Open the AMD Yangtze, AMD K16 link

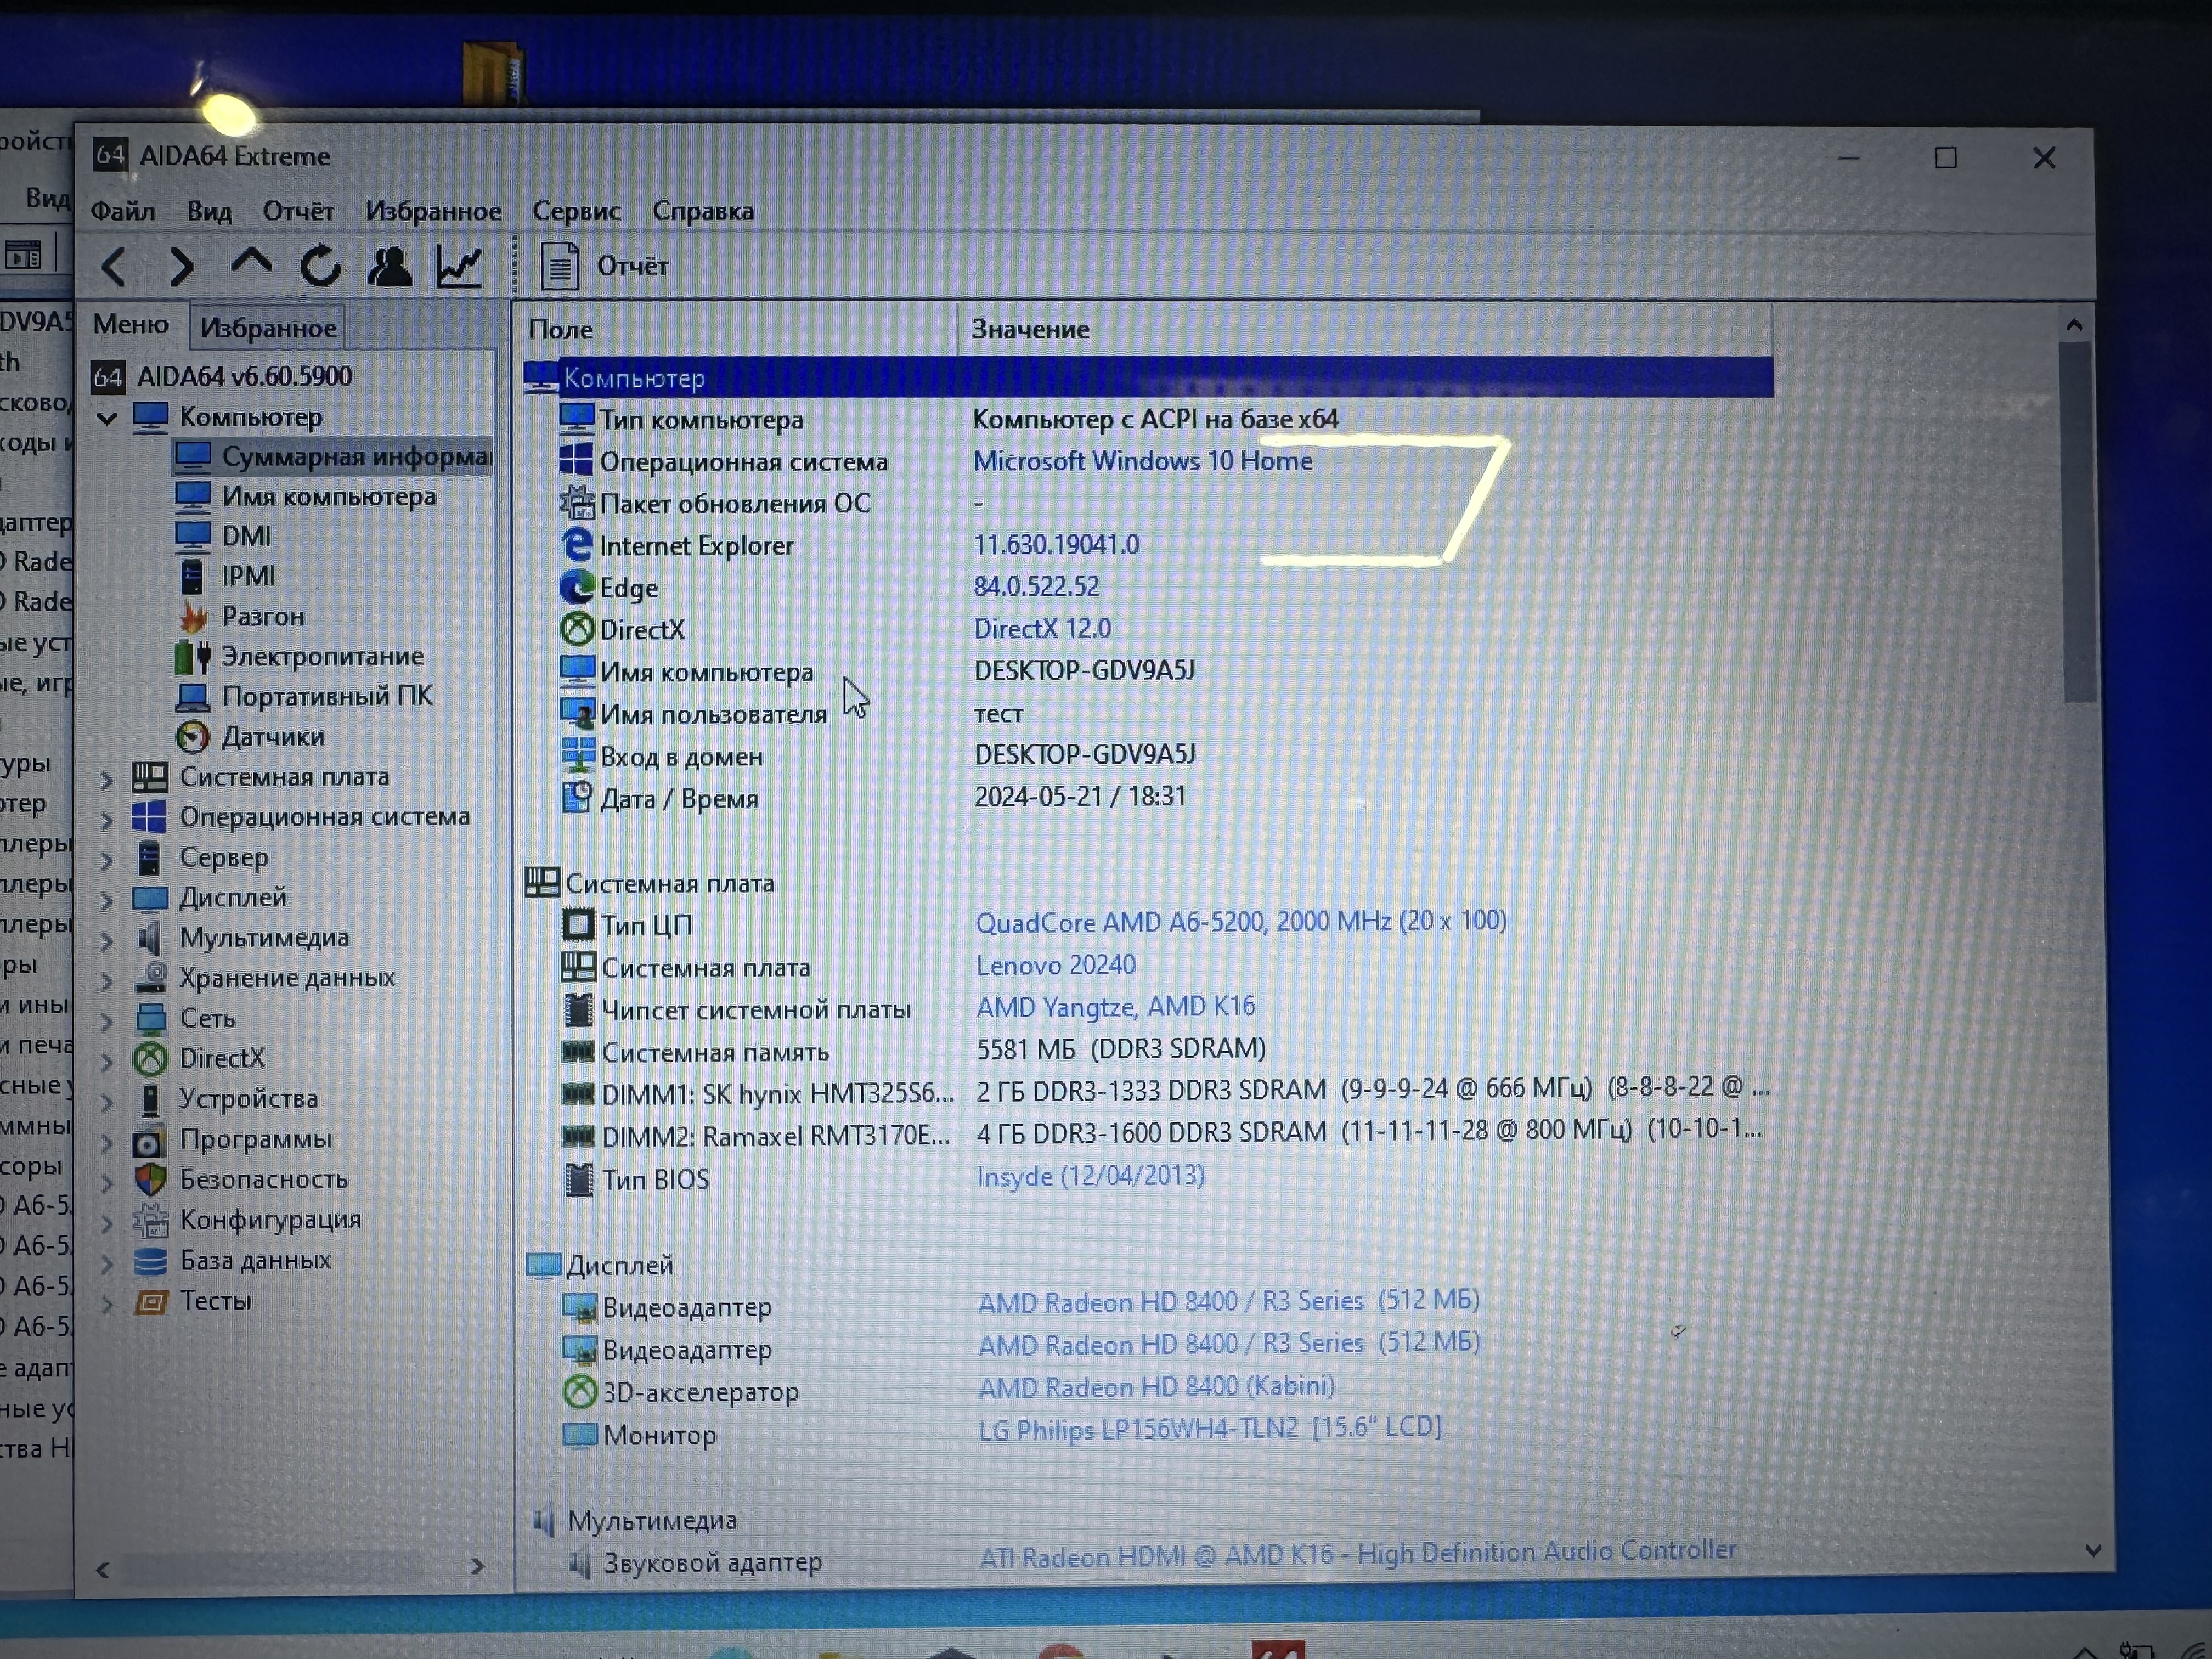1115,1007
